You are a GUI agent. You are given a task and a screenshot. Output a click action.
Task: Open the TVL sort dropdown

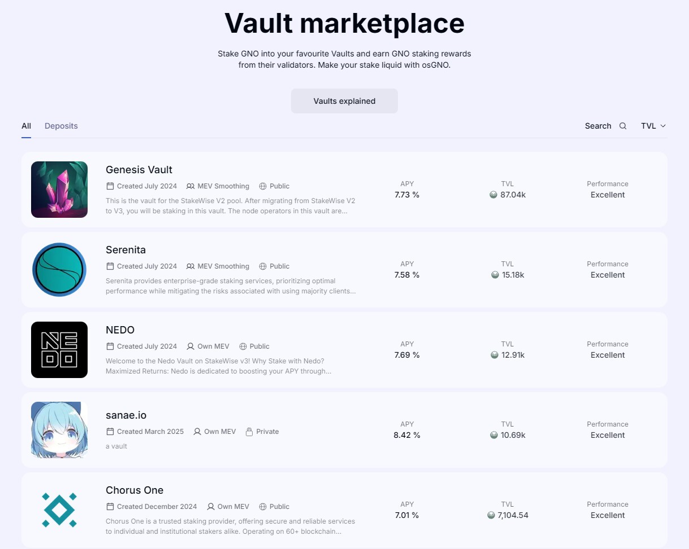[x=653, y=126]
